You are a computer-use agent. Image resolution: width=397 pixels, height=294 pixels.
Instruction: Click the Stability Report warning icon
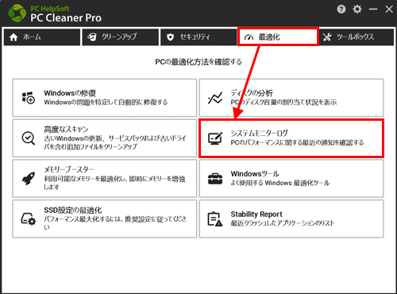point(215,219)
